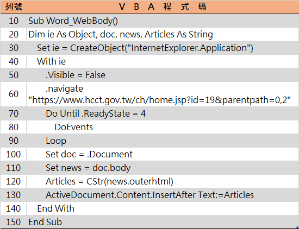Screen dimensions: 299x229
Task: Click the With ie code line
Action: [x=51, y=61]
